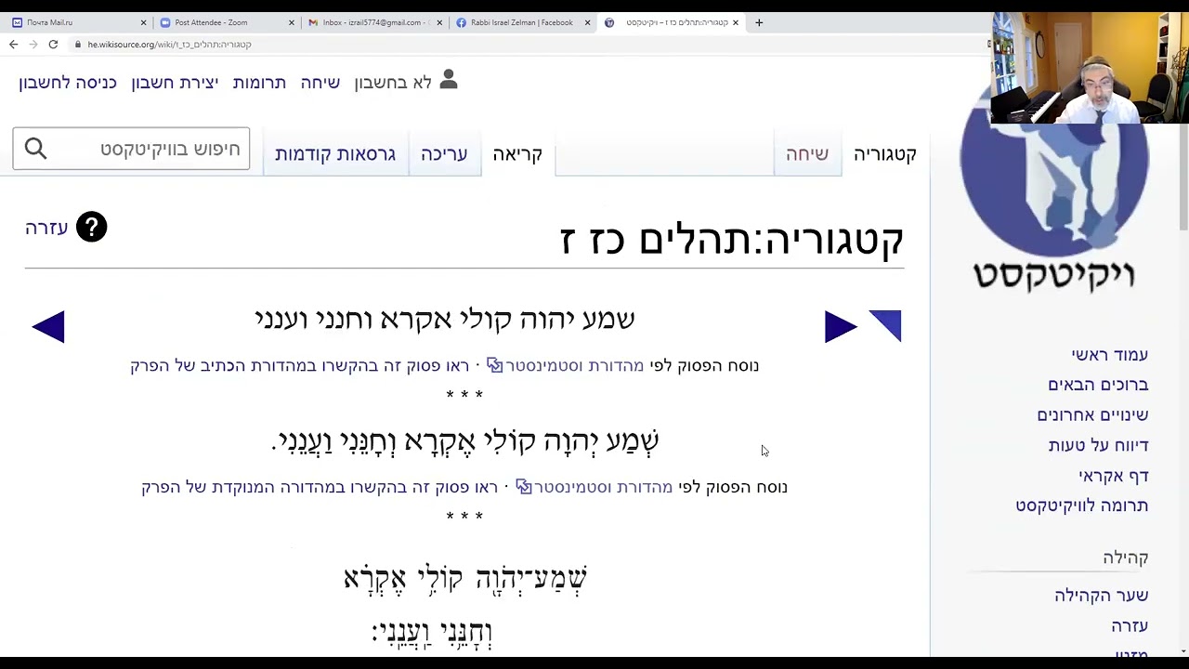Open the תרומות contributions link
1189x669 pixels.
point(259,83)
